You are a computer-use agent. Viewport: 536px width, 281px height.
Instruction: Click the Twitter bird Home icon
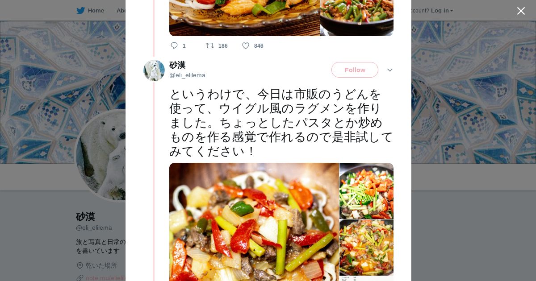80,10
